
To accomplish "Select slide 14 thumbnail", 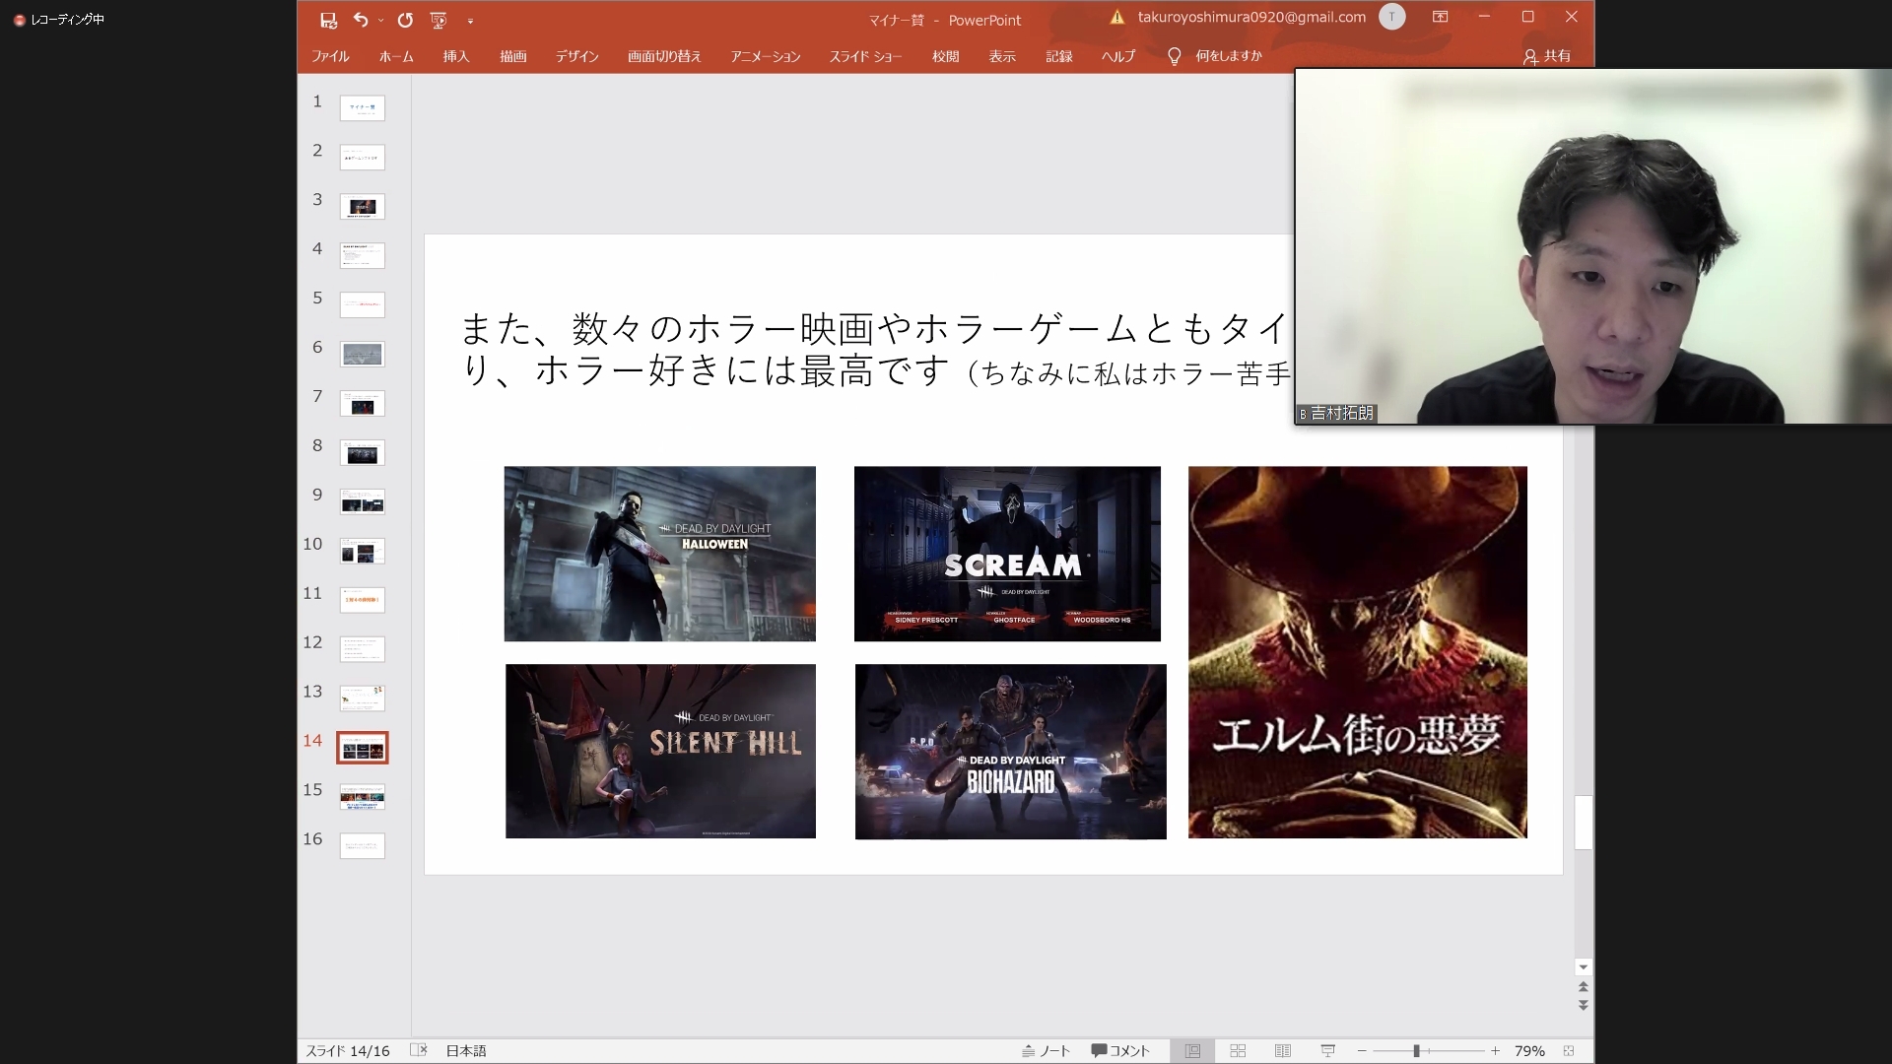I will [362, 748].
